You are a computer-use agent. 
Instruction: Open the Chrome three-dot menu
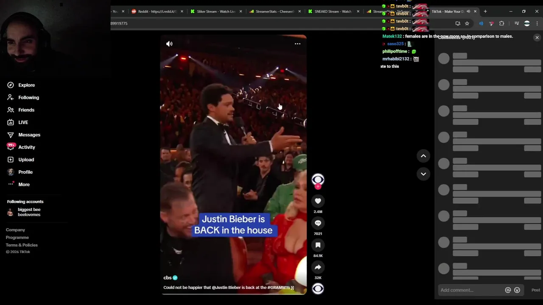click(537, 23)
